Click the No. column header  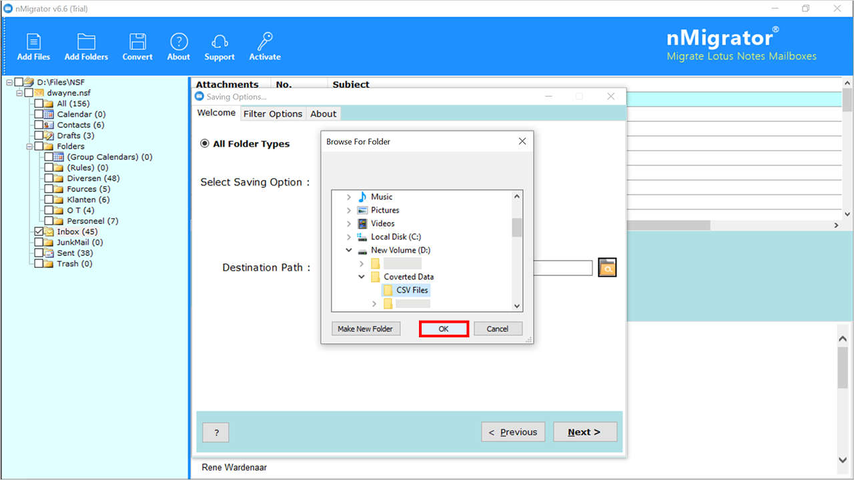click(x=300, y=84)
